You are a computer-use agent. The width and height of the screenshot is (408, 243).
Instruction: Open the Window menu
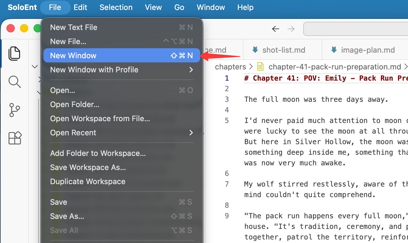[211, 7]
